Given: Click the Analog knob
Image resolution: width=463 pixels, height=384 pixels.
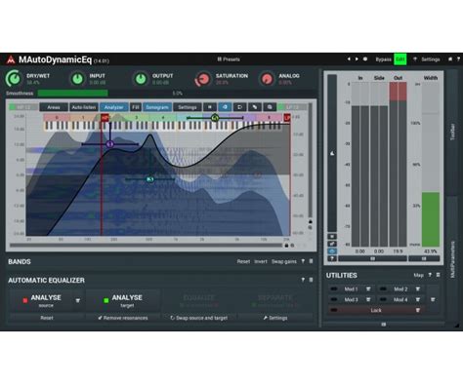Looking at the screenshot, I should click(x=267, y=79).
